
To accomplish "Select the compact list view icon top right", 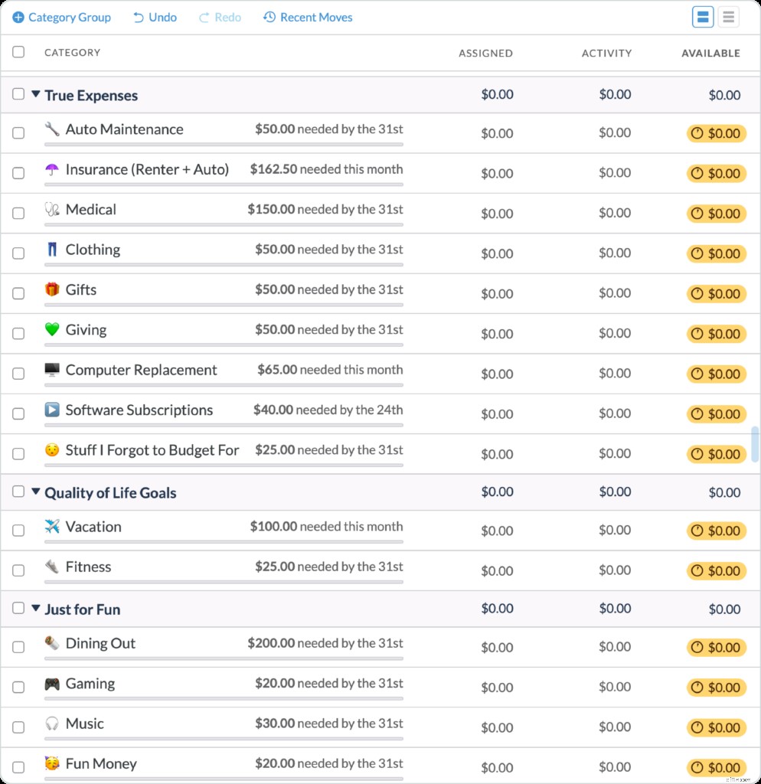I will tap(728, 16).
